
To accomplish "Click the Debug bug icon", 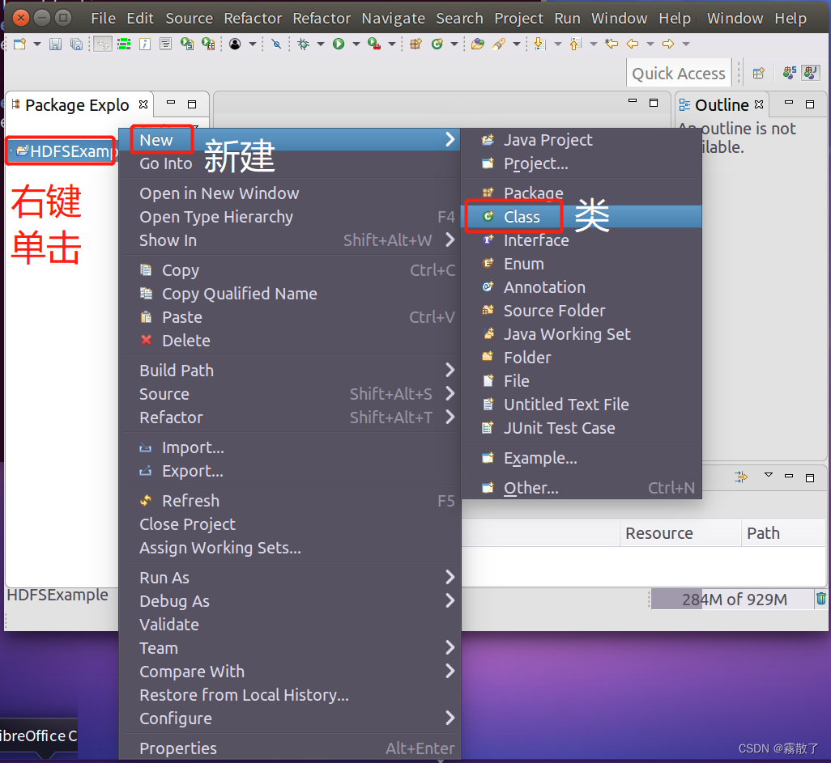I will point(304,44).
